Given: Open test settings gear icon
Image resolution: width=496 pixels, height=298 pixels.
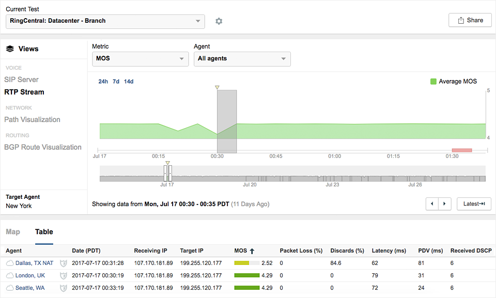Looking at the screenshot, I should [x=219, y=21].
